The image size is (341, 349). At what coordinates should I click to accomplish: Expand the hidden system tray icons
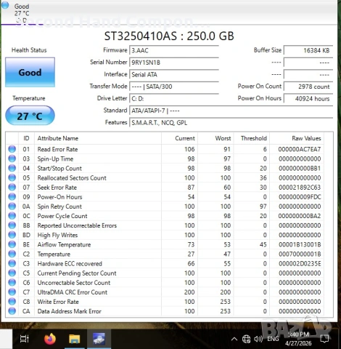click(234, 339)
